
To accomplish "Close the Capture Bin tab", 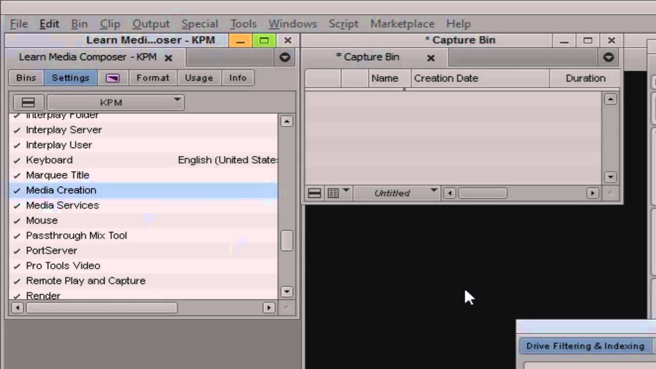I will pos(431,58).
